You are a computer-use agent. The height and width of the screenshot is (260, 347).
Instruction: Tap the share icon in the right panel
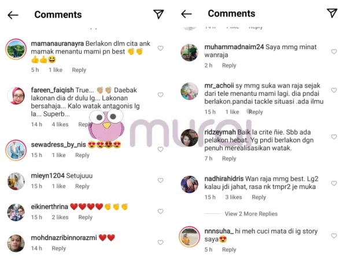[332, 13]
